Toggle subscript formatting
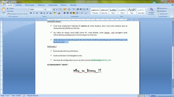174x97 pixels. click(44, 13)
